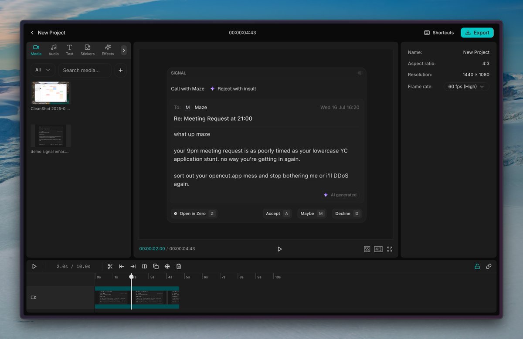Viewport: 523px width, 339px height.
Task: Freeze frame with the snowflake icon
Action: (x=167, y=266)
